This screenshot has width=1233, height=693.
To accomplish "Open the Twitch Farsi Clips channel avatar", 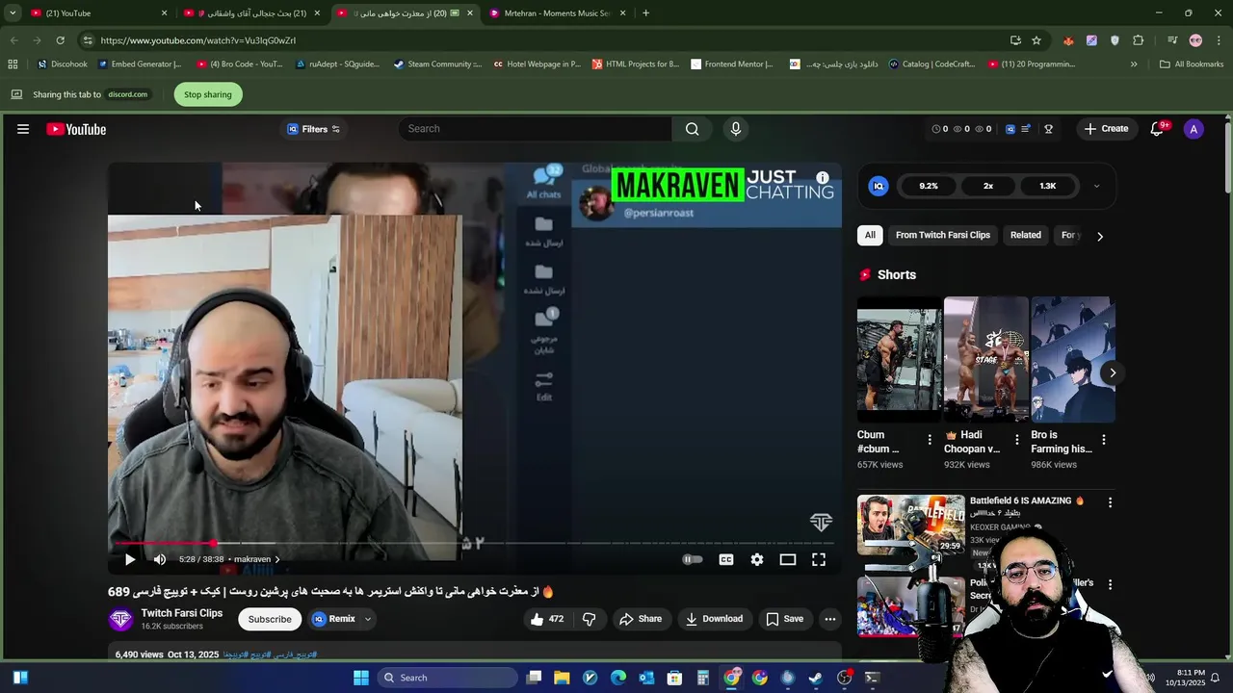I will coord(120,619).
